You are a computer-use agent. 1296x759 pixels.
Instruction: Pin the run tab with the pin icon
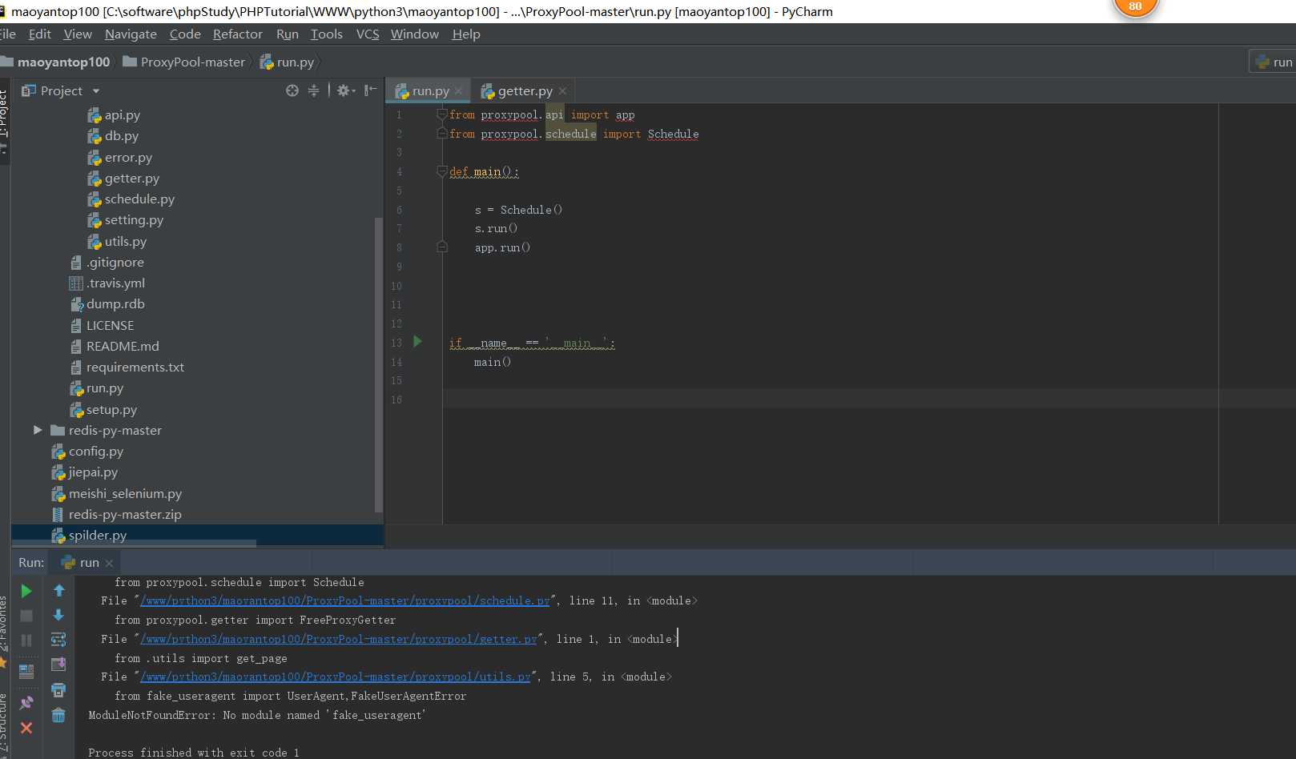click(x=26, y=702)
